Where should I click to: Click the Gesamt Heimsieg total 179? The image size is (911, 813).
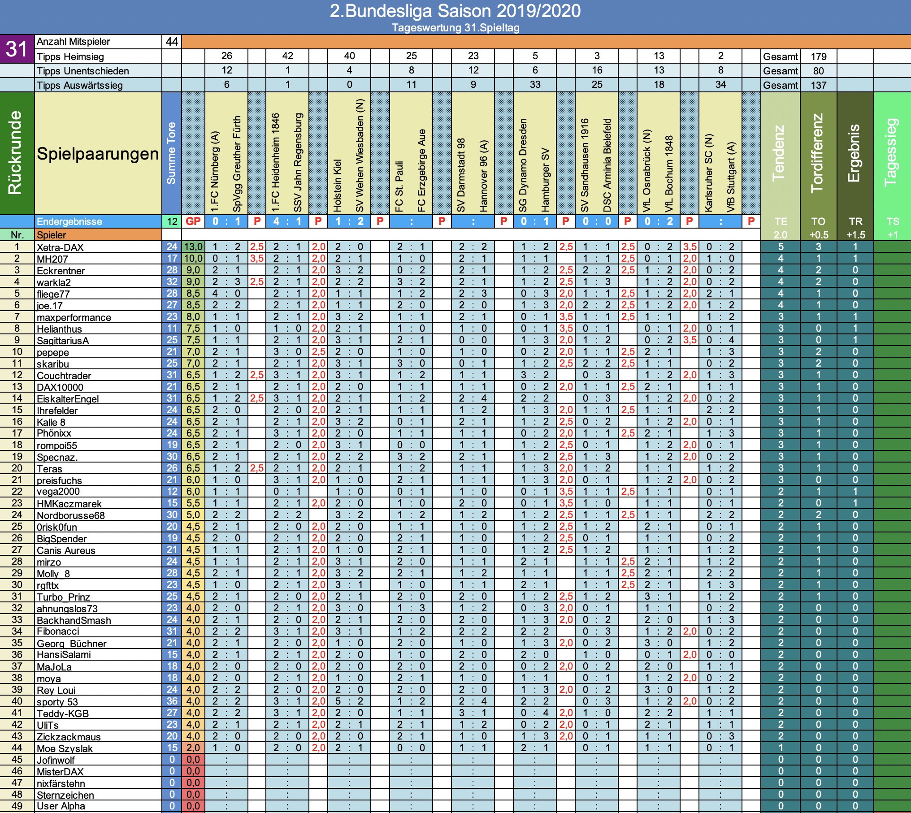click(x=818, y=56)
